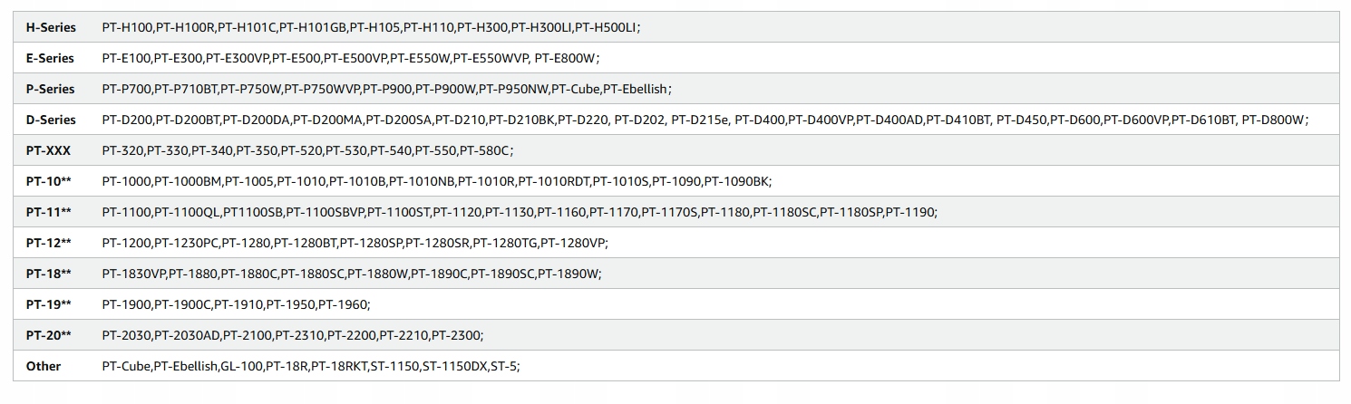The image size is (1351, 404).
Task: Click the model list starting with PT-1000
Action: point(437,181)
